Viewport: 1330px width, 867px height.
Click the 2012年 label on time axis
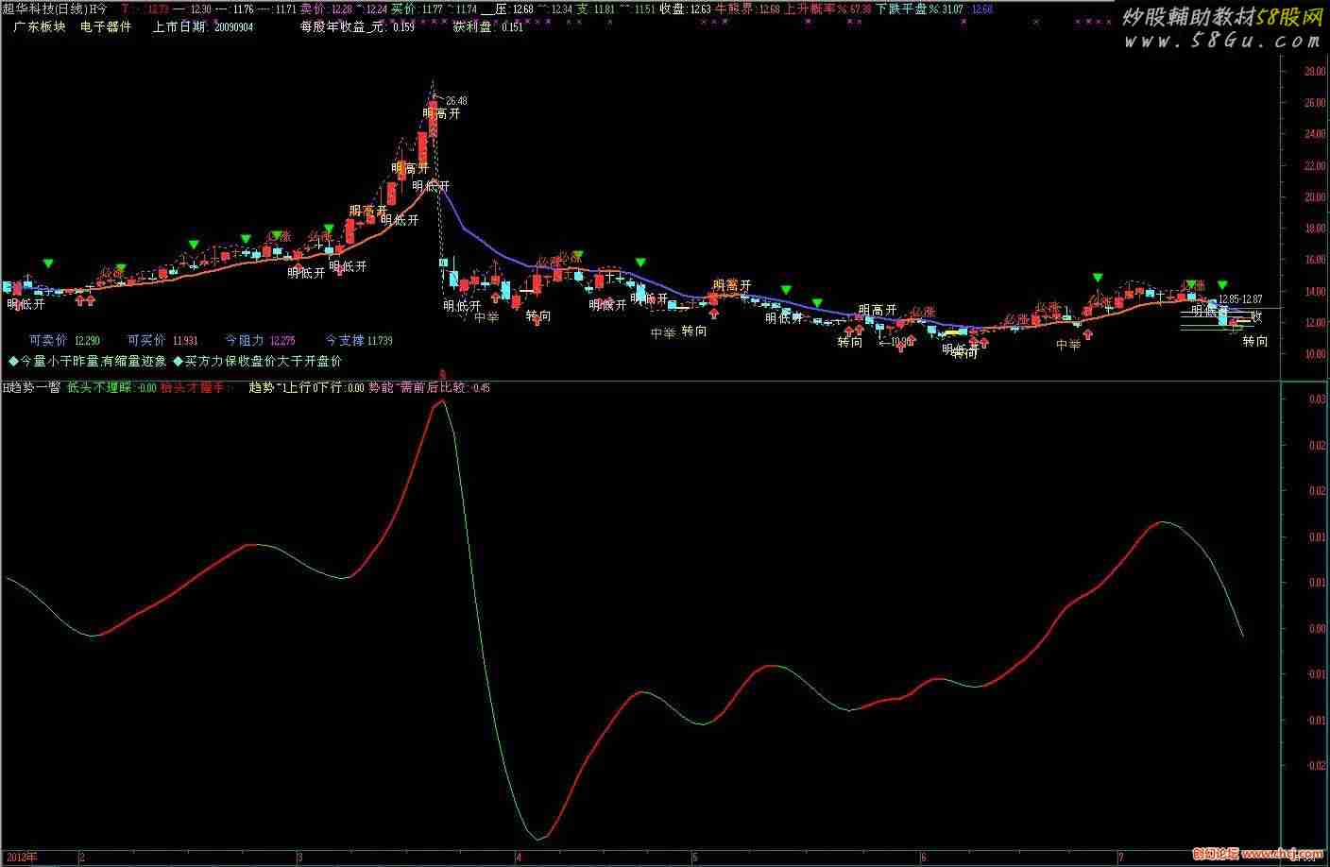(x=19, y=858)
